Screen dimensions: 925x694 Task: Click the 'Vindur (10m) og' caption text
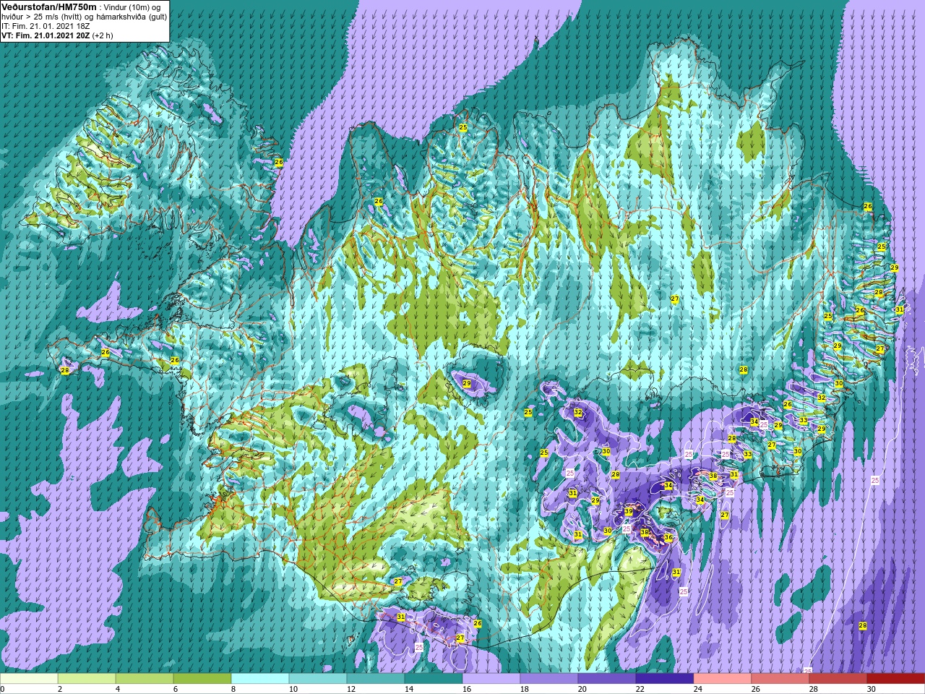click(132, 7)
